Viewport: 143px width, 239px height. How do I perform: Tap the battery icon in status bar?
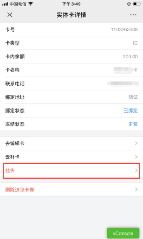pyautogui.click(x=137, y=4)
